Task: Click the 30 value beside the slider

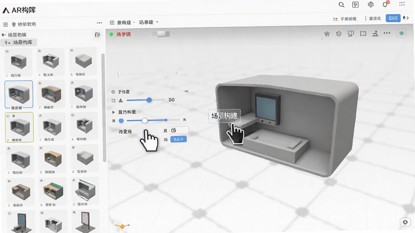Action: tap(172, 100)
